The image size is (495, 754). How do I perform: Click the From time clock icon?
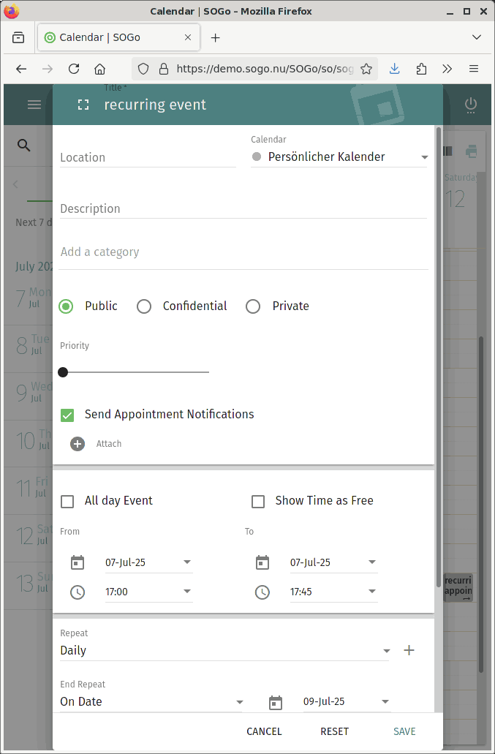coord(78,592)
